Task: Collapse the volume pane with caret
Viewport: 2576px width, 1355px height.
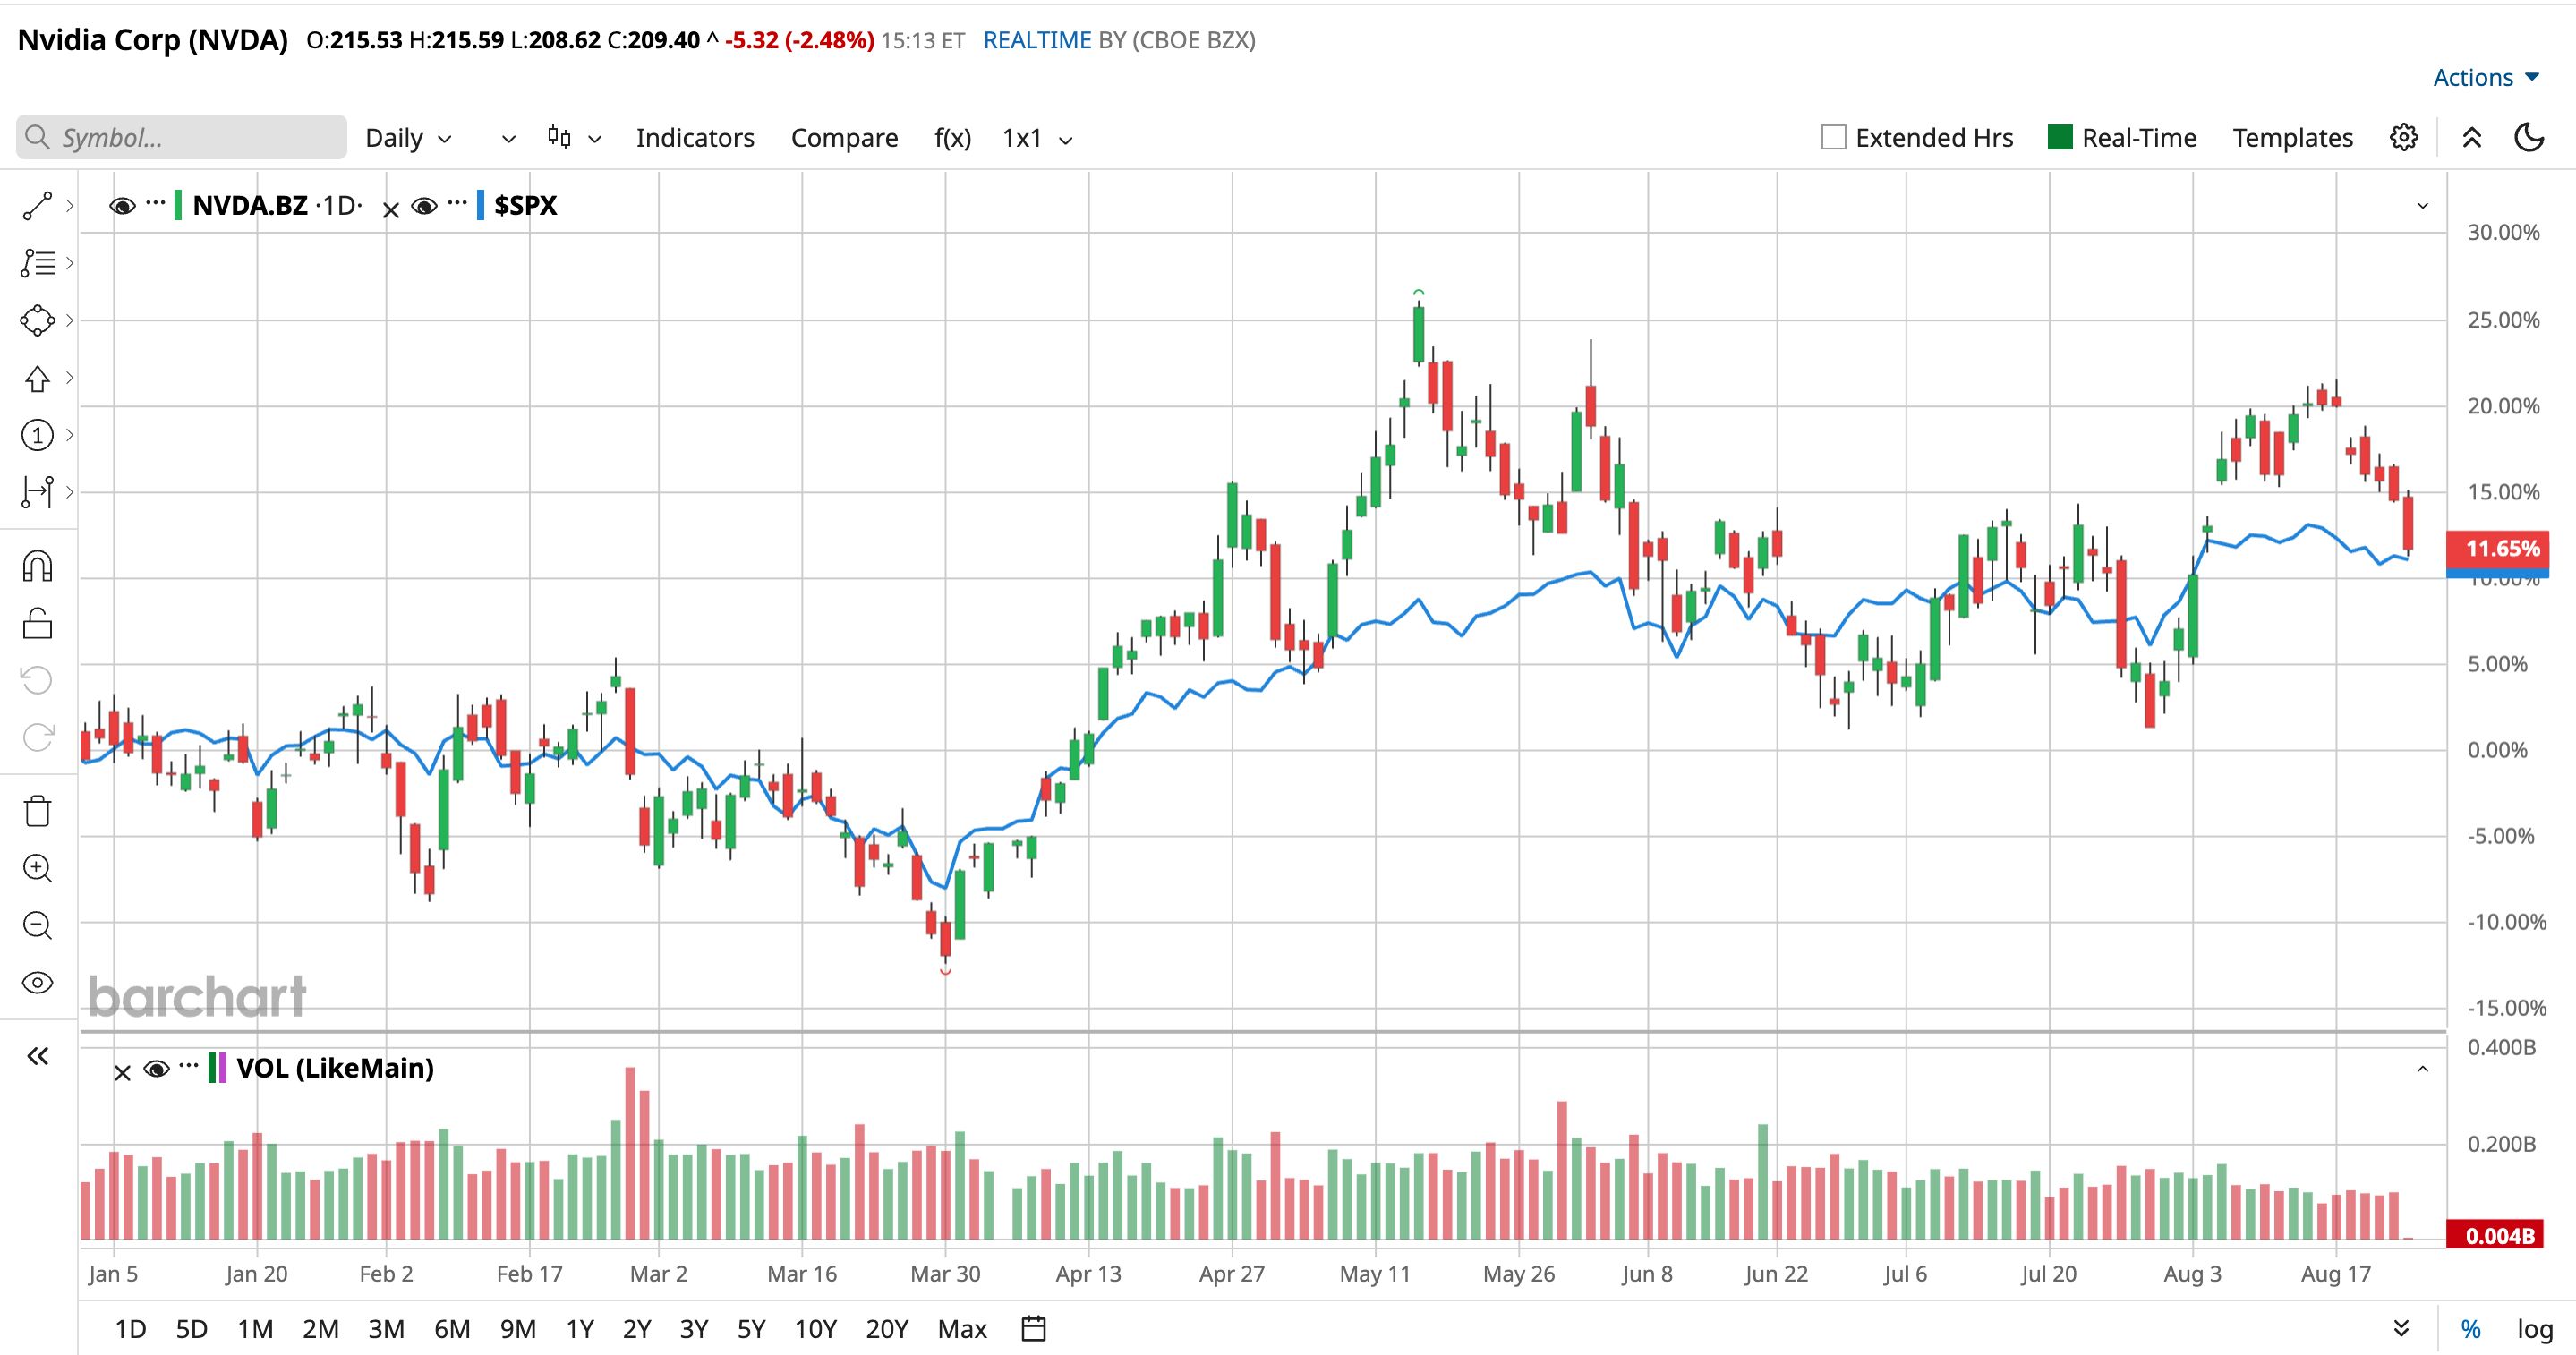Action: pyautogui.click(x=2423, y=1069)
